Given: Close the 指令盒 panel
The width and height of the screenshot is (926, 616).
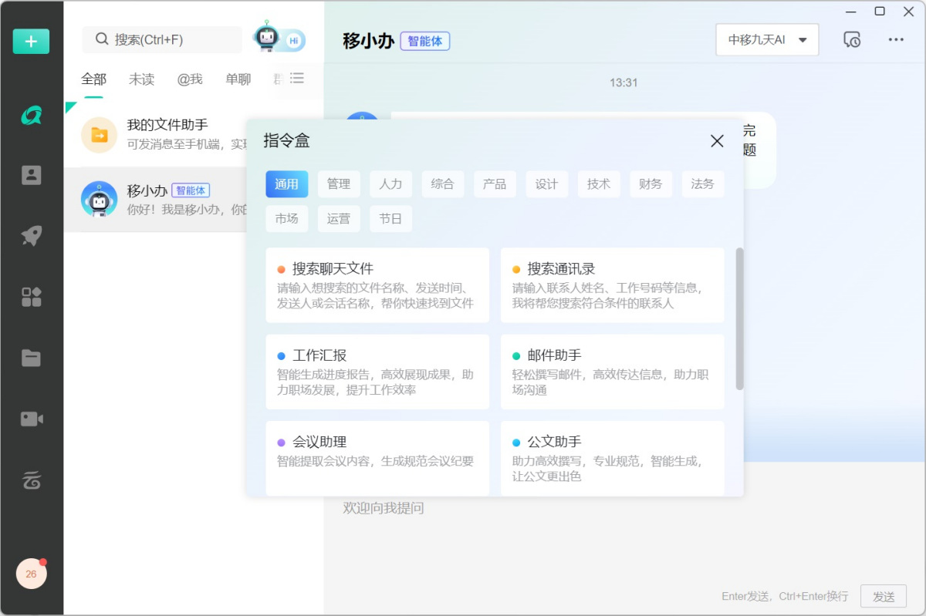Looking at the screenshot, I should pos(717,141).
